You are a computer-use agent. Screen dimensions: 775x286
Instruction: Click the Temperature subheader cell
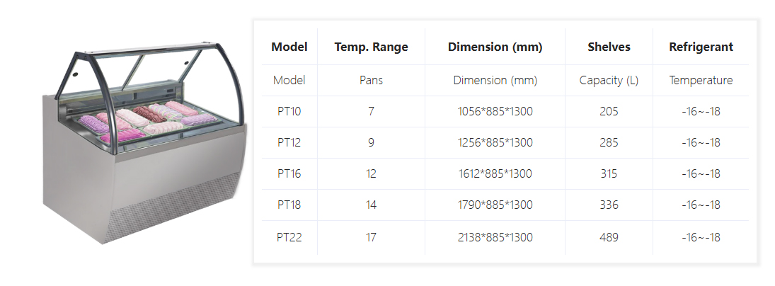coord(701,80)
